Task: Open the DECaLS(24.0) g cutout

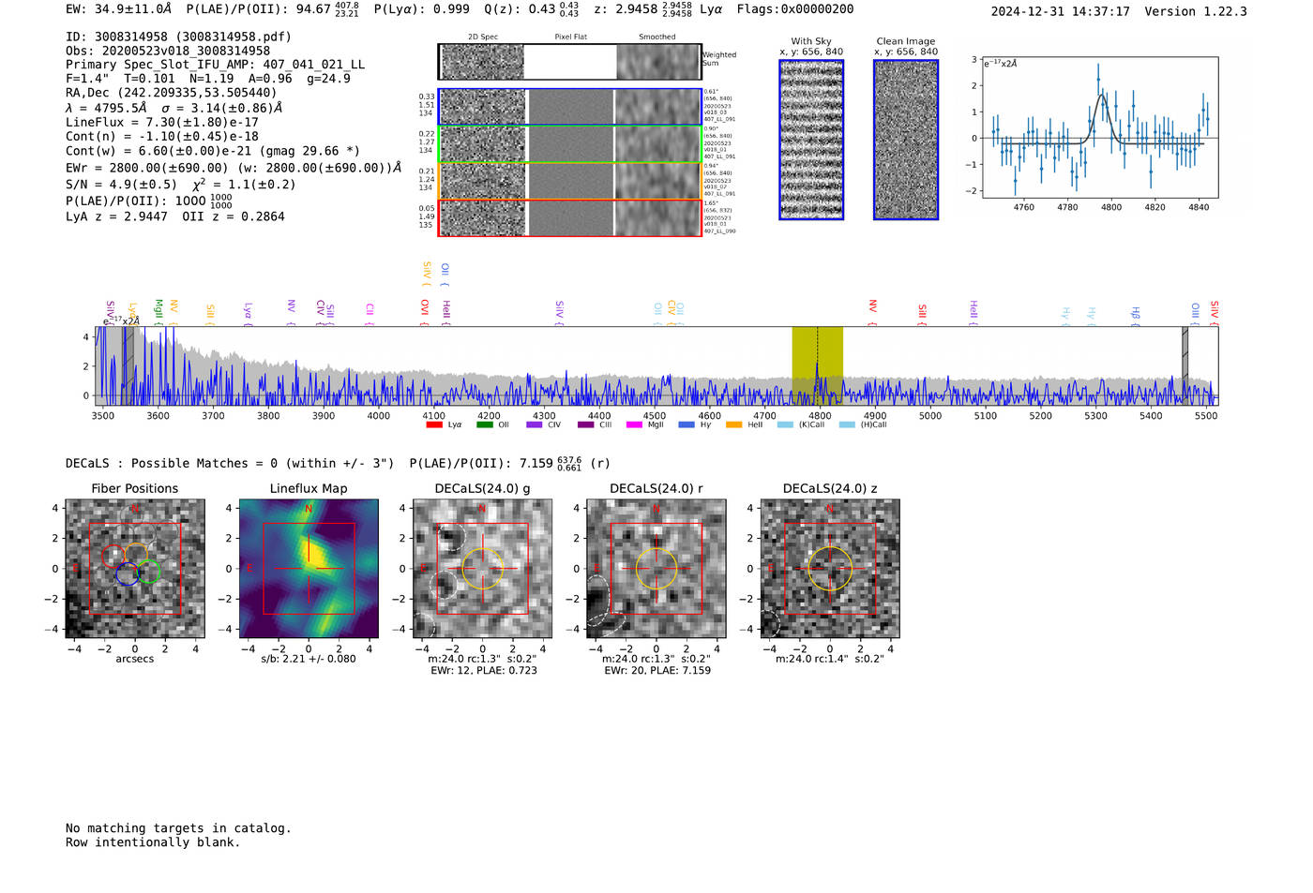Action: [482, 569]
